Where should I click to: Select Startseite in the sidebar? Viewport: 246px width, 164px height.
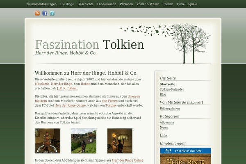(167, 84)
